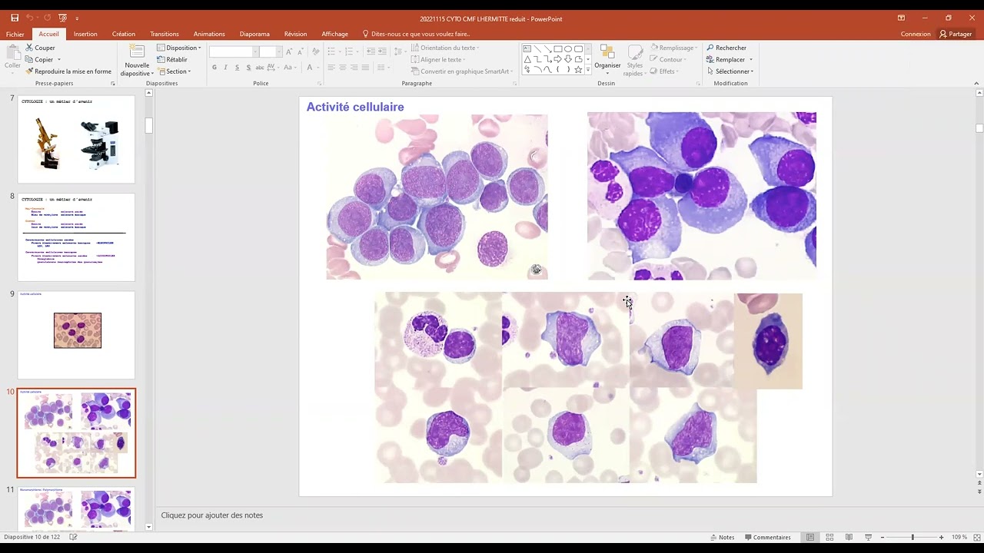Select the star shape in shapes gallery

click(578, 69)
